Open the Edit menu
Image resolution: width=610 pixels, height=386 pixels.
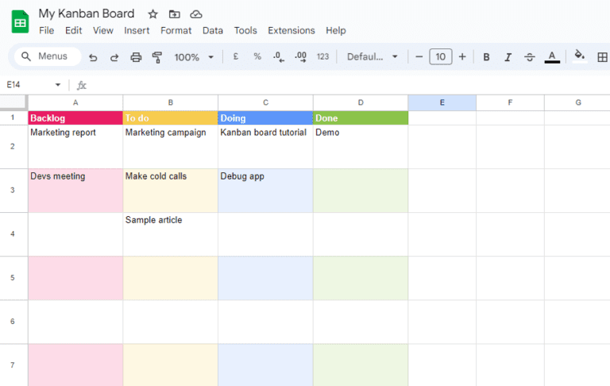click(x=74, y=30)
